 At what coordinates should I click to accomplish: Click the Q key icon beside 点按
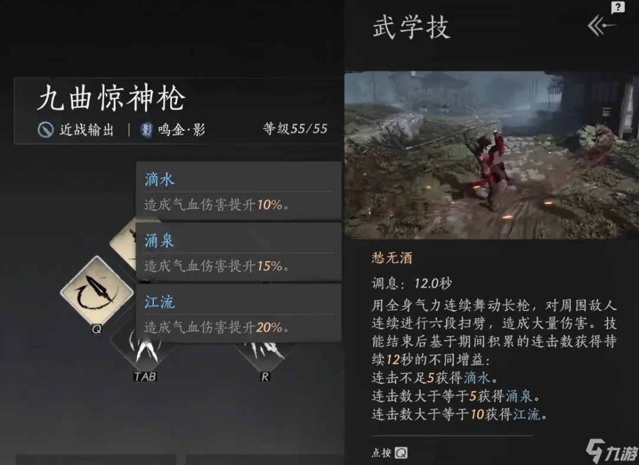pyautogui.click(x=401, y=453)
